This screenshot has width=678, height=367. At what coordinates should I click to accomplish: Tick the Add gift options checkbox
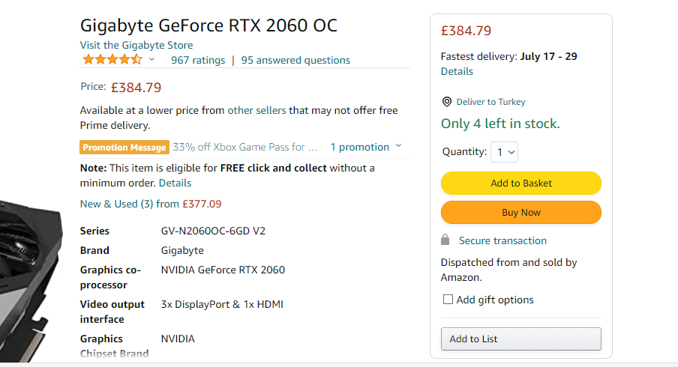(x=448, y=300)
